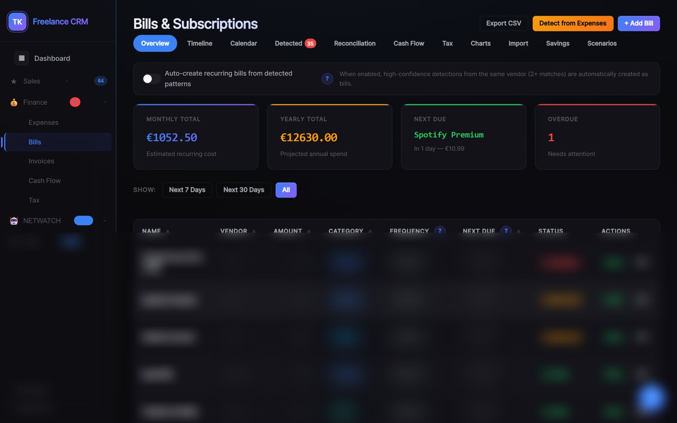Screen dimensions: 677x423
Task: Sort table by Amount column
Action: pyautogui.click(x=292, y=231)
